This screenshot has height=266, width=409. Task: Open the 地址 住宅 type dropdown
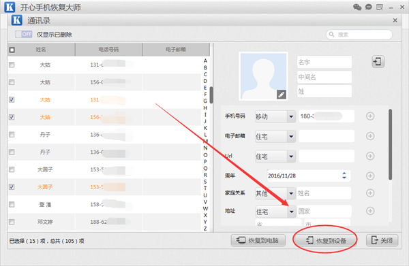coord(275,212)
